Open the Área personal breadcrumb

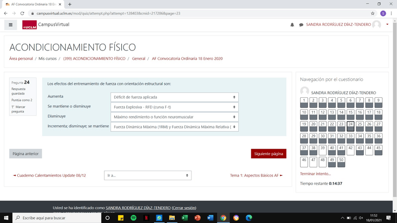click(x=21, y=58)
